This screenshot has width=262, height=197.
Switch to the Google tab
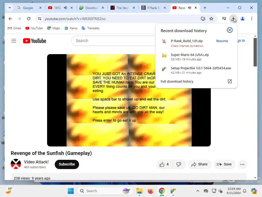pos(28,8)
